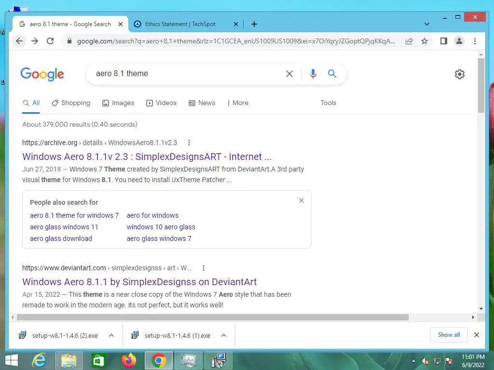
Task: Select the All results tab
Action: coord(31,103)
